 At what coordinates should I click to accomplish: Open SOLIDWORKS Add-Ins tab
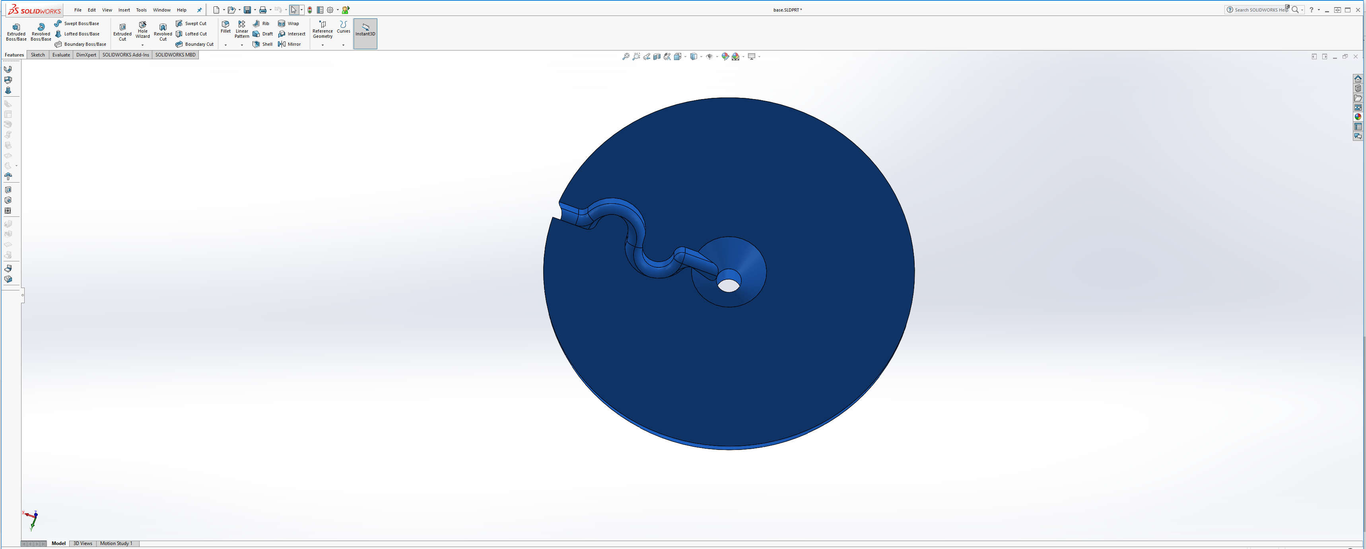click(126, 55)
